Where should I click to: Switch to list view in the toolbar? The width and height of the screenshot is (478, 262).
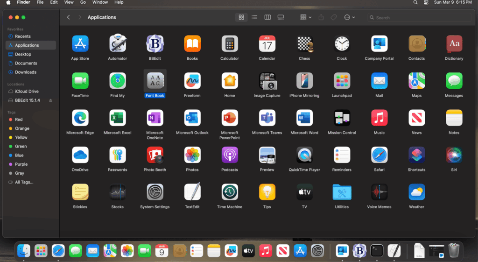(254, 17)
